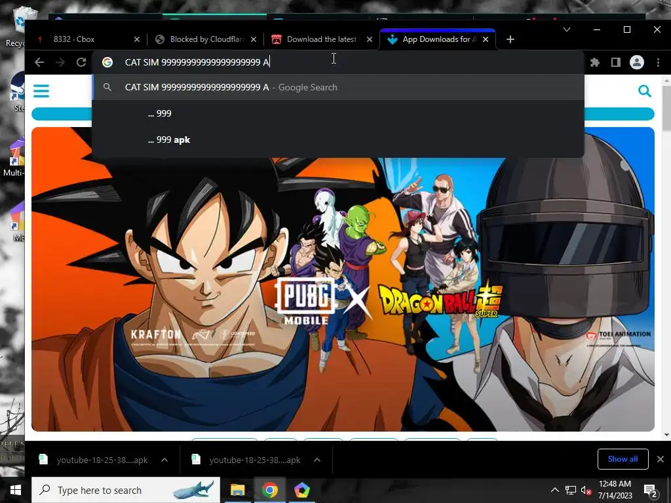Viewport: 671px width, 503px height.
Task: Open the clock and date flyout
Action: click(615, 490)
